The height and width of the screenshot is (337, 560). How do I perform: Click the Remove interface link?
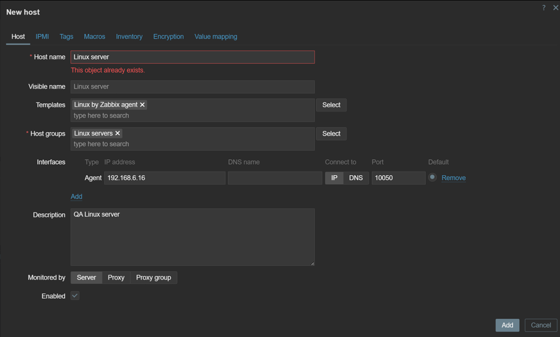(454, 178)
